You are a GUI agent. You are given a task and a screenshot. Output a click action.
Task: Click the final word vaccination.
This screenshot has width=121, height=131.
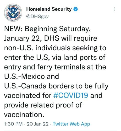pyautogui.click(x=24, y=114)
